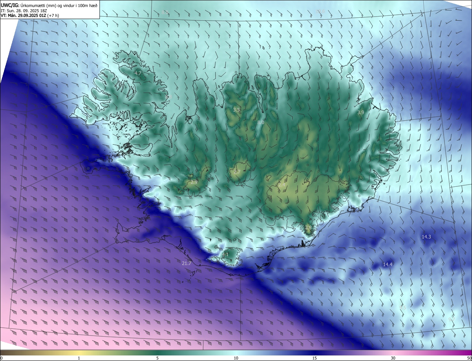Click the 2.7 value over the glacier
Screen dimensions: 472x361
tap(237, 172)
